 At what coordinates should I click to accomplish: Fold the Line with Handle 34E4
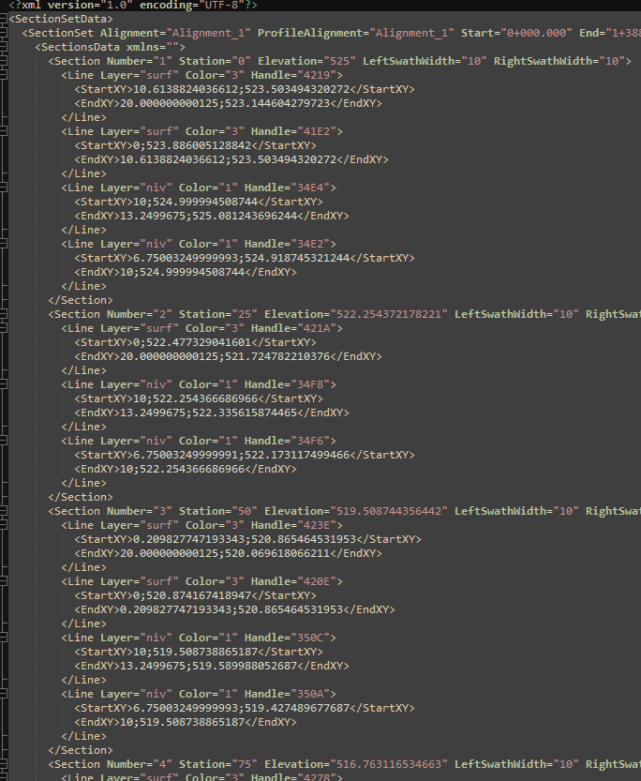pyautogui.click(x=5, y=188)
